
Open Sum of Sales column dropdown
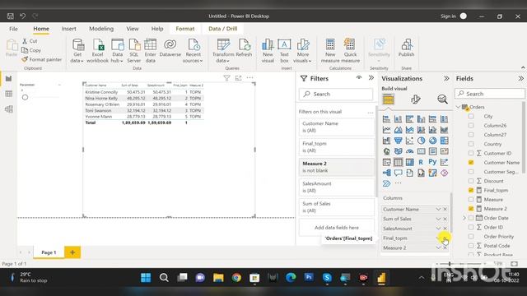coord(438,219)
